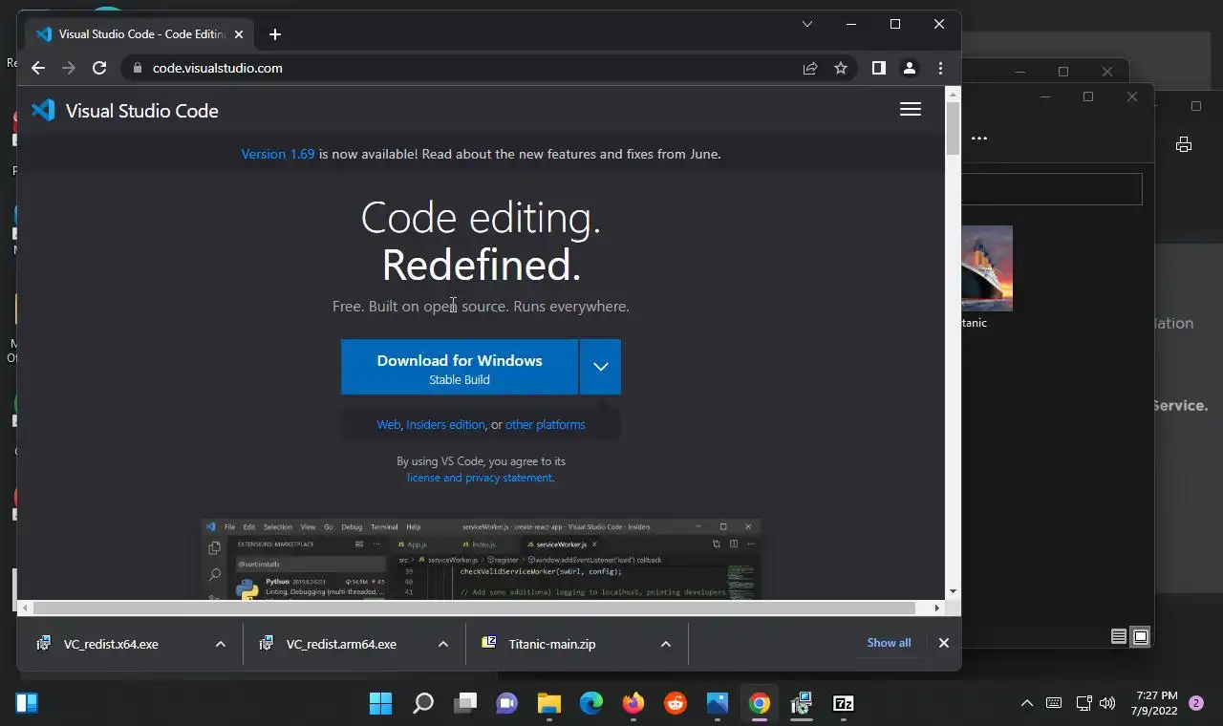Open File Explorer from taskbar
The image size is (1223, 726).
(548, 704)
